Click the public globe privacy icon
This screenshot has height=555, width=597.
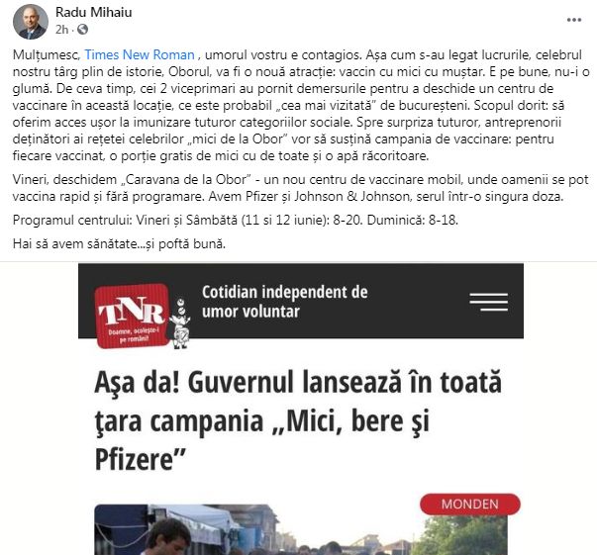point(82,30)
